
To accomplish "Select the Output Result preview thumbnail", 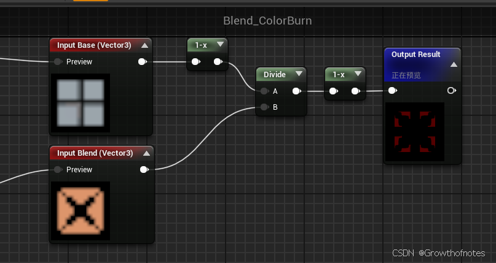I will click(415, 132).
